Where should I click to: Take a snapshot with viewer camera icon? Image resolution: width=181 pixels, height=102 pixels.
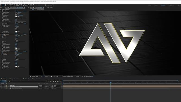click(x=51, y=76)
